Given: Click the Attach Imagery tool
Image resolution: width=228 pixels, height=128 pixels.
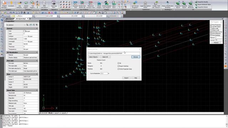Looking at the screenshot, I should (99, 4).
